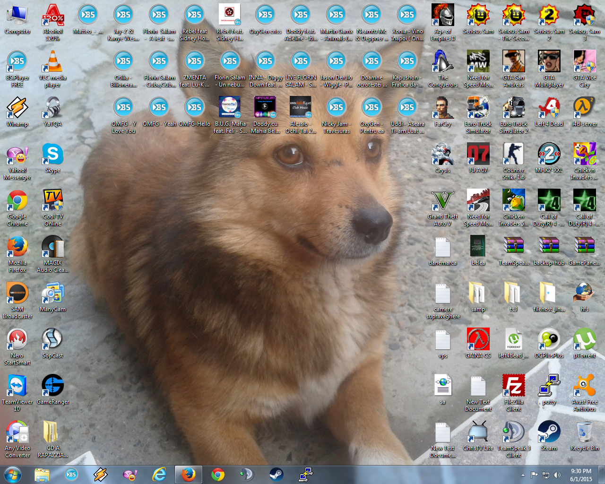This screenshot has width=605, height=484.
Task: Open the Grand Theft Auto V shortcut
Action: pyautogui.click(x=442, y=201)
